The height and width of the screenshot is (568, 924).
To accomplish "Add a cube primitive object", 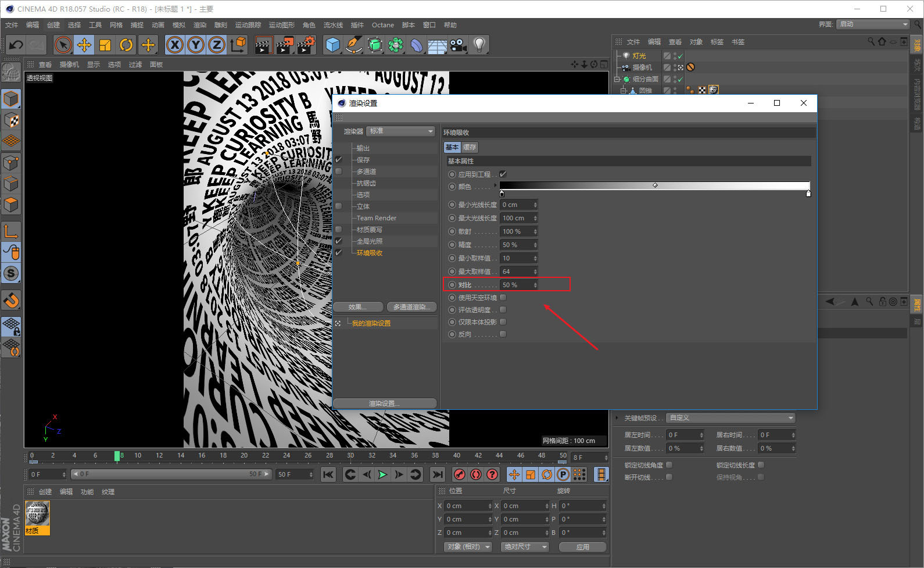I will tap(332, 45).
